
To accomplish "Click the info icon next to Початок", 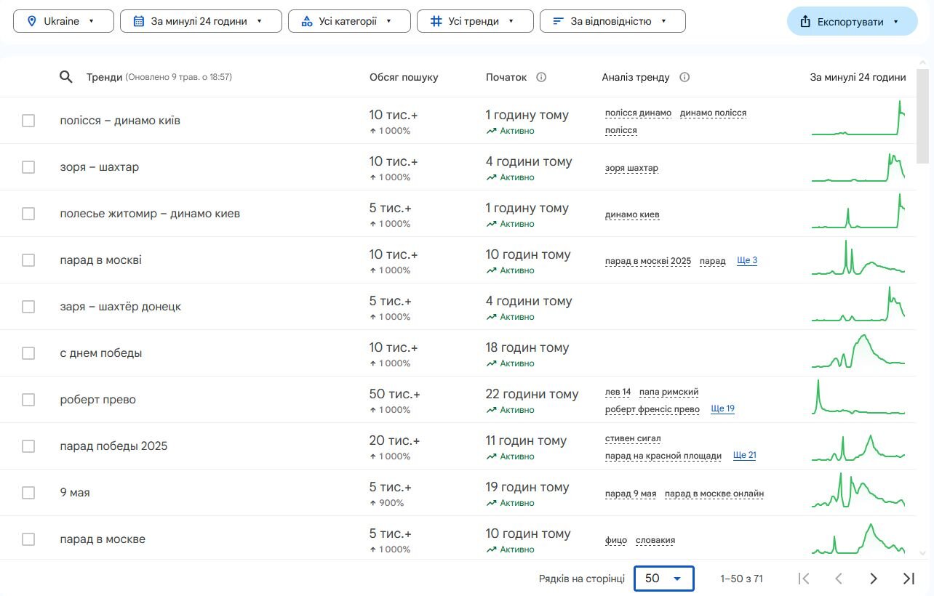I will (x=541, y=77).
